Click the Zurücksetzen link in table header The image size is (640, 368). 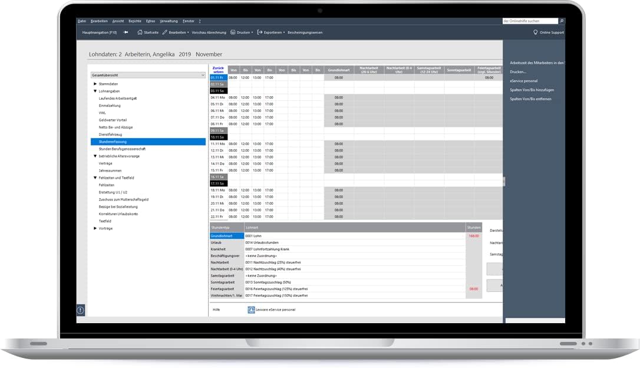pos(219,70)
